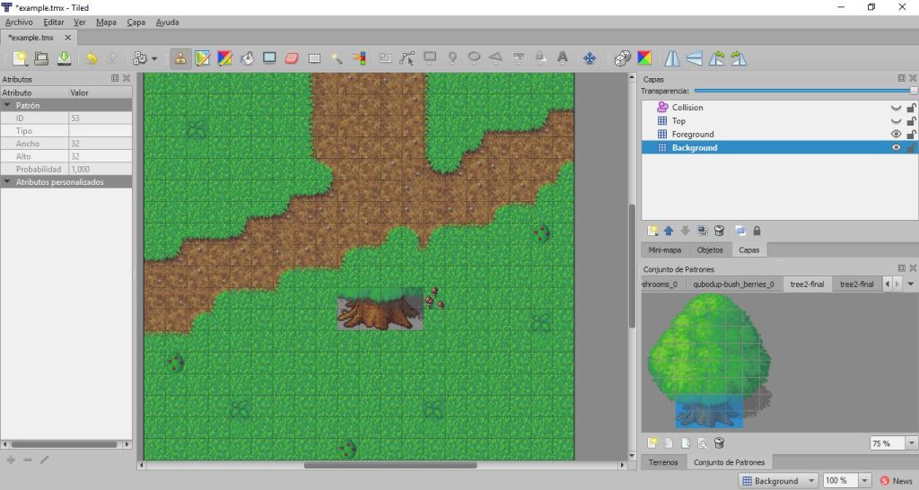Hide the Background layer
919x490 pixels.
(896, 148)
